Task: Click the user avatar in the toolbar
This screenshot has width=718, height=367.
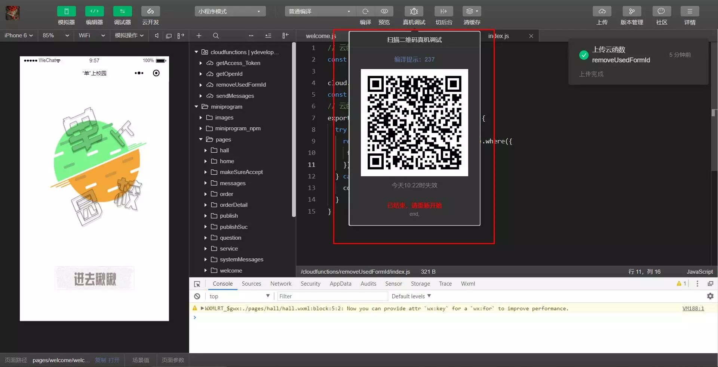Action: pyautogui.click(x=12, y=13)
